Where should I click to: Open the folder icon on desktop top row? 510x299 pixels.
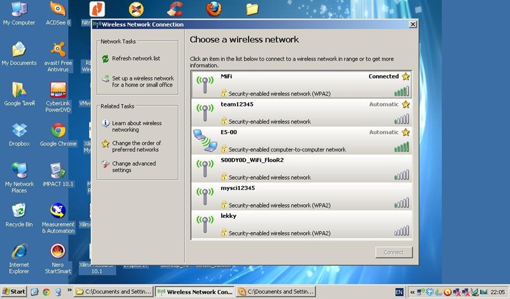coord(252,9)
